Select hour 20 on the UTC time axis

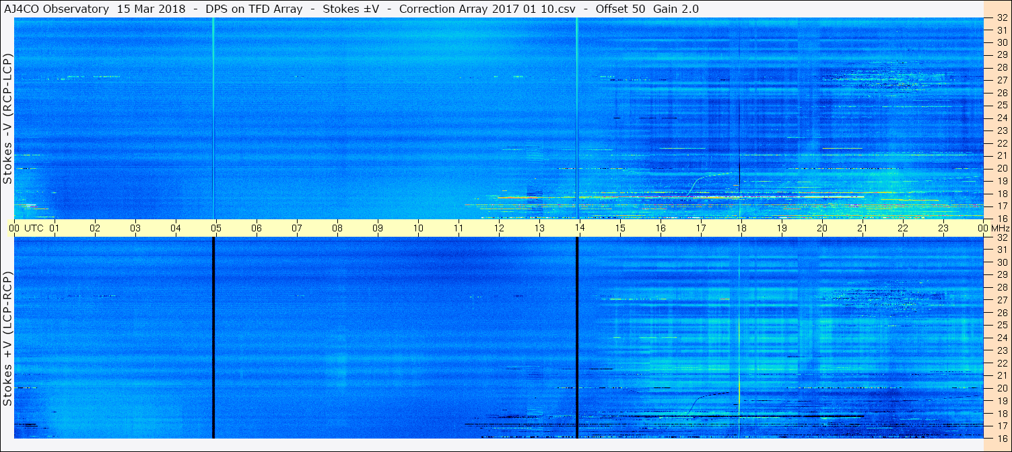(x=821, y=228)
